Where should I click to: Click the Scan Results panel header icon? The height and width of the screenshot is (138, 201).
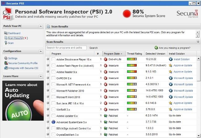(48, 27)
